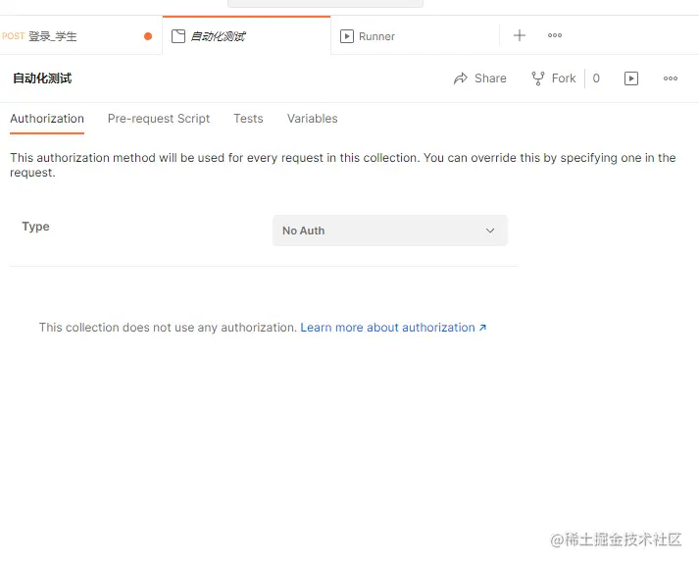699x565 pixels.
Task: Click the Type label
Action: click(x=35, y=227)
